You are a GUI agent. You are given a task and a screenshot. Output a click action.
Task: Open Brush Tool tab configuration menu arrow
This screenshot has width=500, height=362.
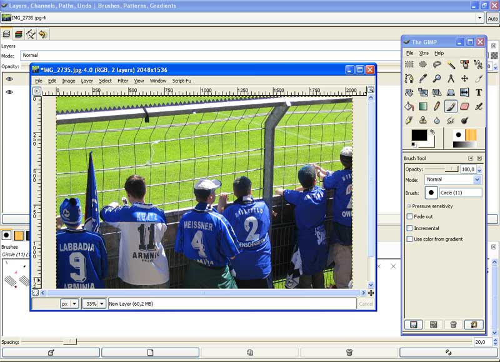click(471, 158)
